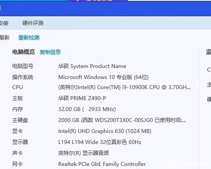Click the 显卡 row label
This screenshot has height=169, width=211.
tap(18, 131)
